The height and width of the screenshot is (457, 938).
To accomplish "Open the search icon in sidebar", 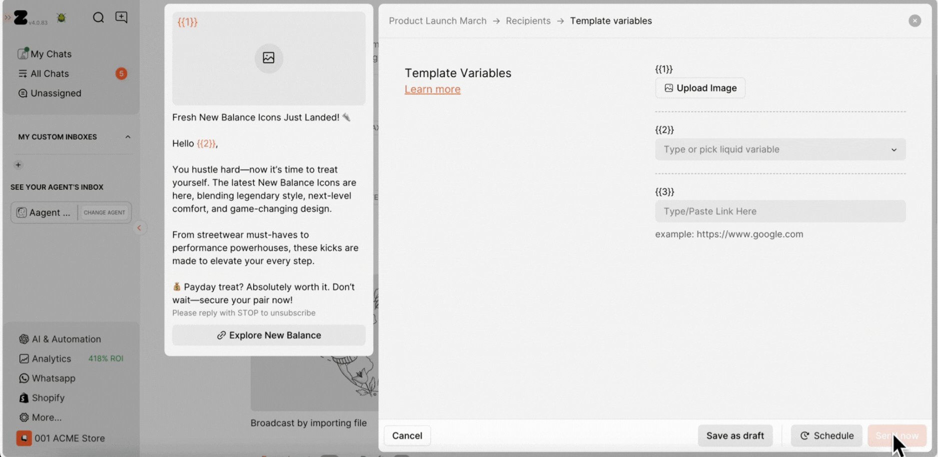I will pos(99,17).
